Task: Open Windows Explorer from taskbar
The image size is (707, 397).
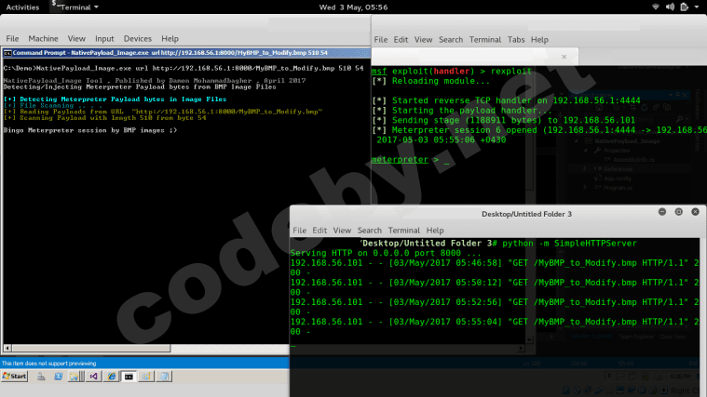Action: point(75,377)
